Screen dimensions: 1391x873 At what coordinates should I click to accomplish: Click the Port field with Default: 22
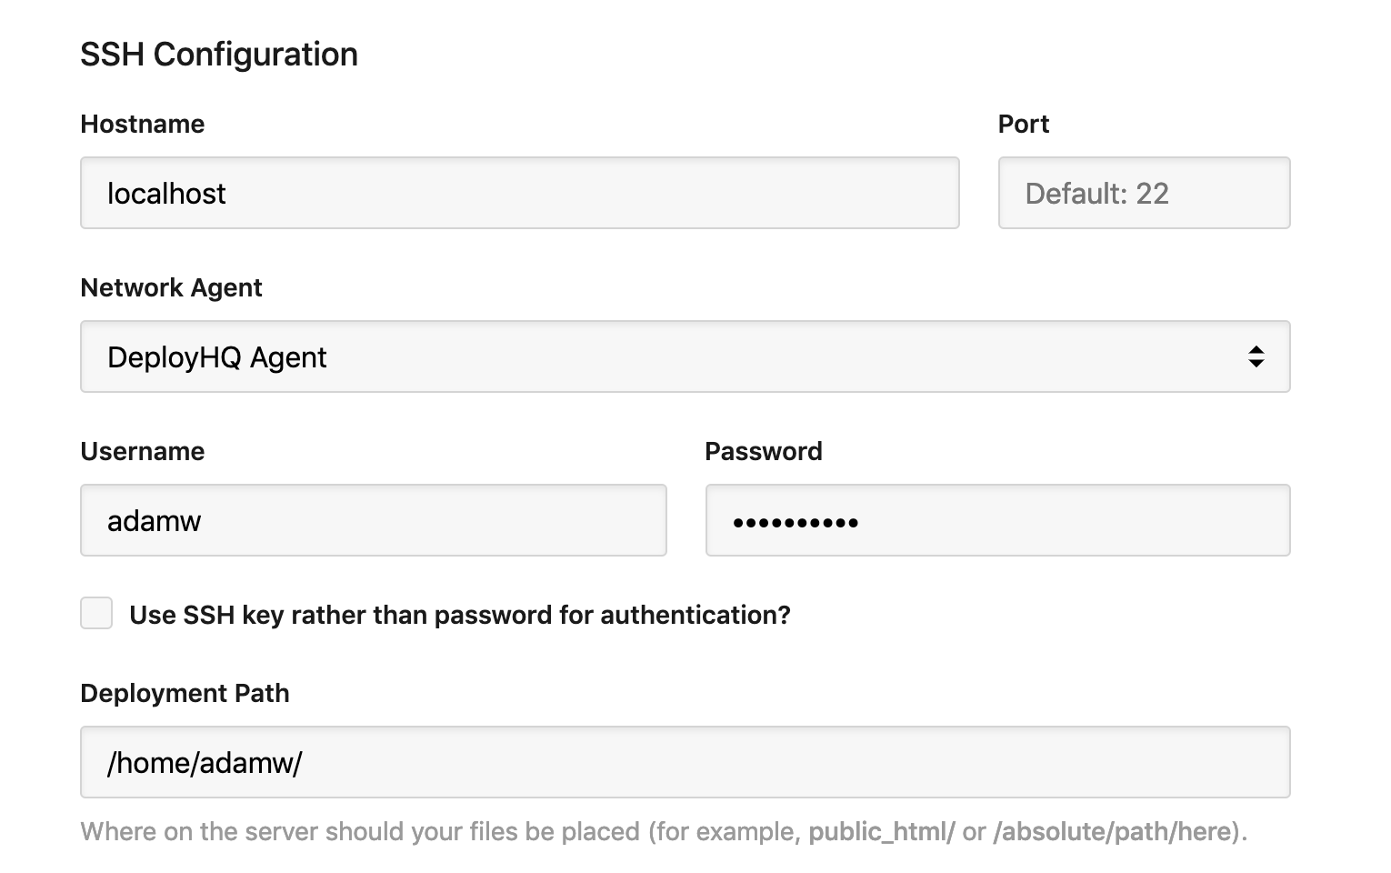(x=1143, y=193)
